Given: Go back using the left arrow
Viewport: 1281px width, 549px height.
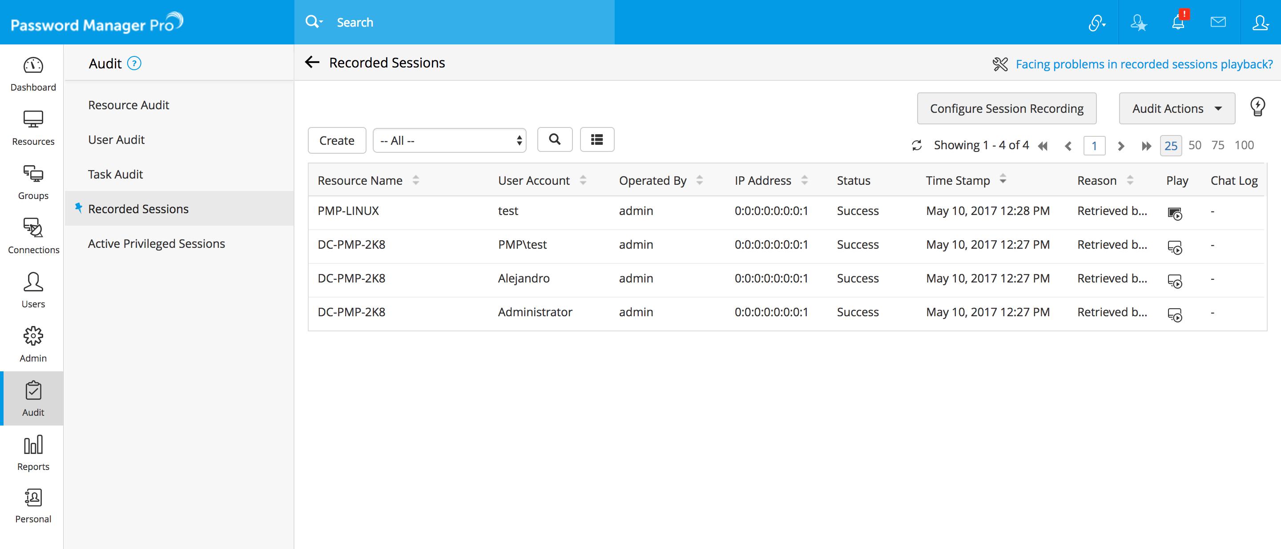Looking at the screenshot, I should coord(312,63).
